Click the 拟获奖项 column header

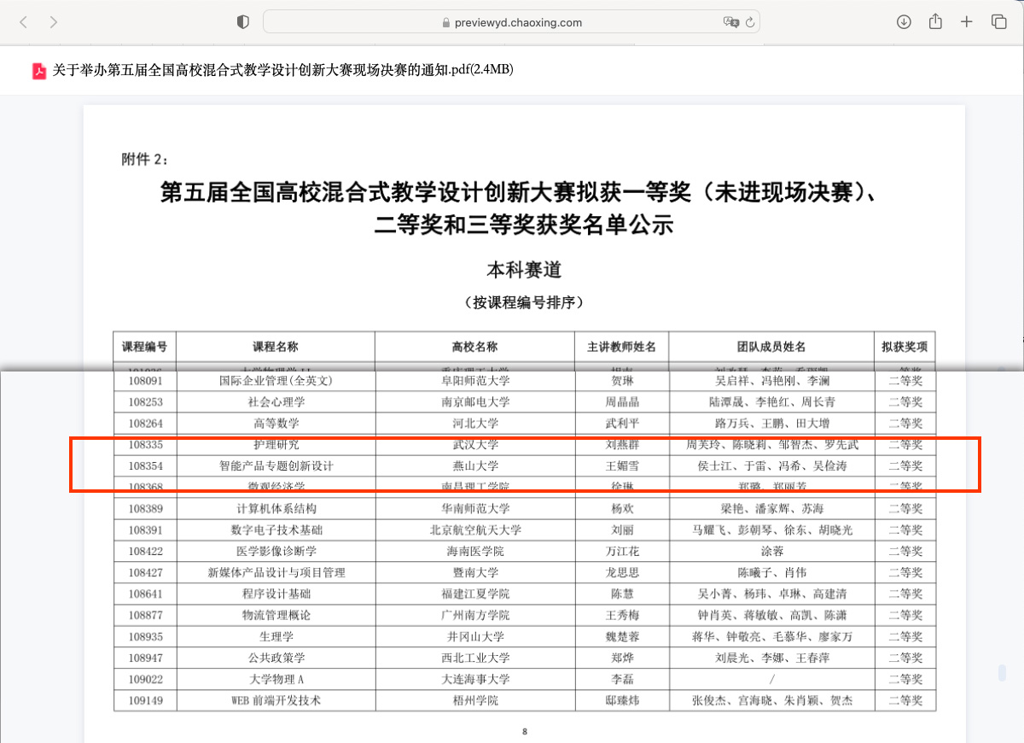905,347
